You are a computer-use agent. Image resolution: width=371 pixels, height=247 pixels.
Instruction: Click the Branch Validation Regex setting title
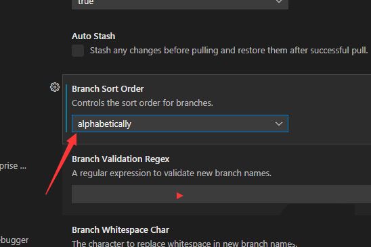[x=121, y=159]
